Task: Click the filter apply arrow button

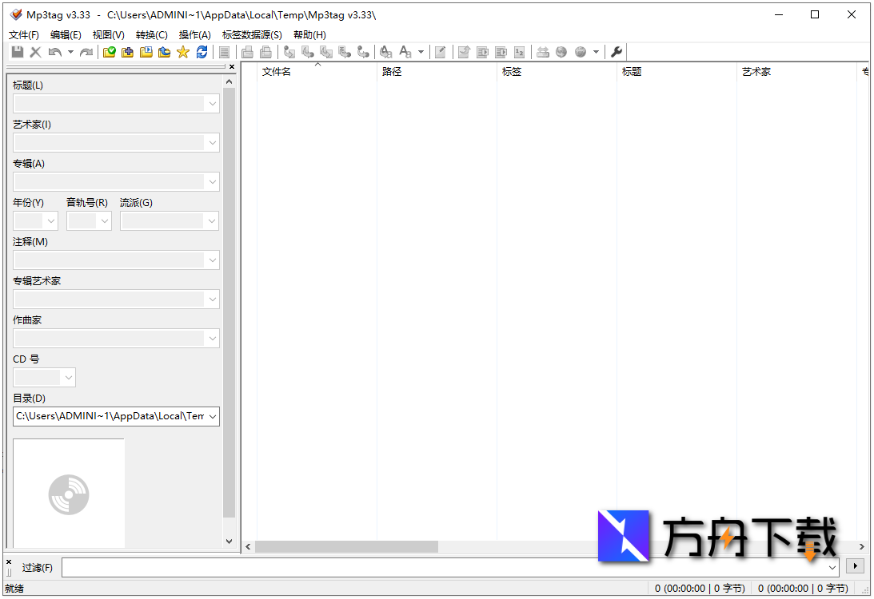Action: [855, 565]
